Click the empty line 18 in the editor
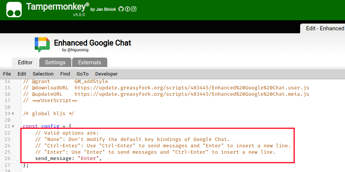 [183, 107]
